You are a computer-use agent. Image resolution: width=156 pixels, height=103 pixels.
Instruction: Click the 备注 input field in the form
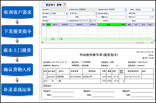[x=145, y=21]
